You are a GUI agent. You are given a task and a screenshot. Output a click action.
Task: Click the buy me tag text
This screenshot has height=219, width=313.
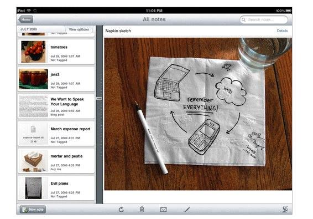click(x=56, y=169)
